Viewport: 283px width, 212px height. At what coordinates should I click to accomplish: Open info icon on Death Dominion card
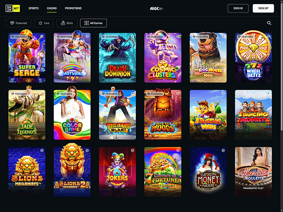(132, 36)
